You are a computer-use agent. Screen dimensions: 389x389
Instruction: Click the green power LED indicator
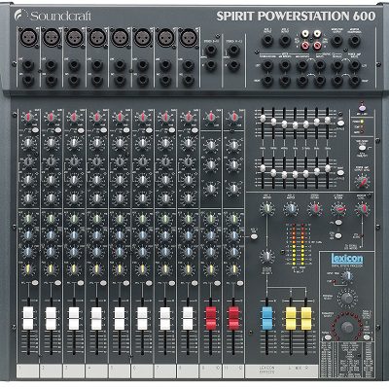pyautogui.click(x=363, y=122)
